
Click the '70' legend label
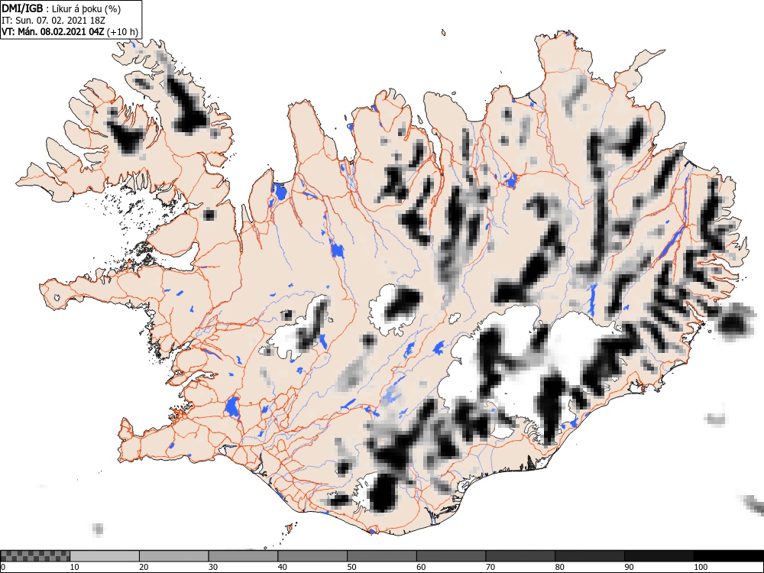pyautogui.click(x=490, y=567)
